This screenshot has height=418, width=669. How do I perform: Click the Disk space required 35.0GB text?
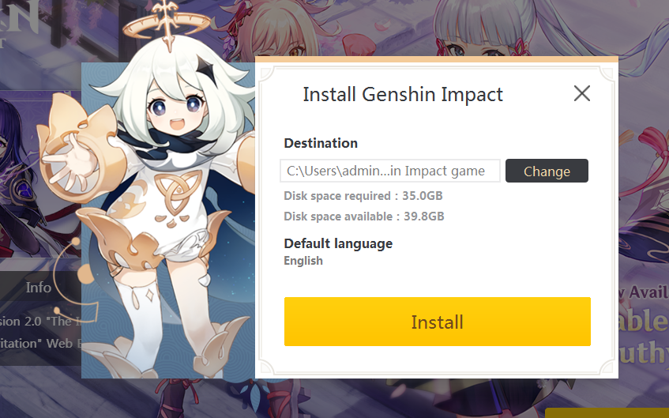point(363,195)
